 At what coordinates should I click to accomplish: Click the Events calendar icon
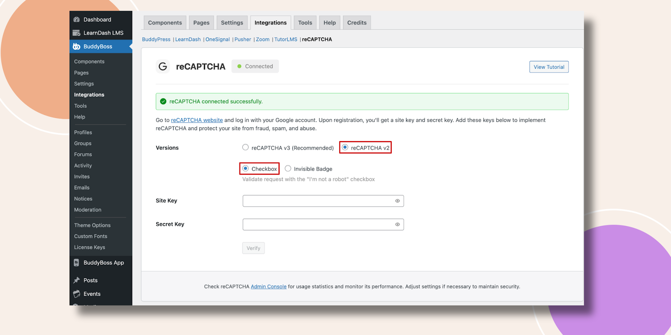(76, 294)
